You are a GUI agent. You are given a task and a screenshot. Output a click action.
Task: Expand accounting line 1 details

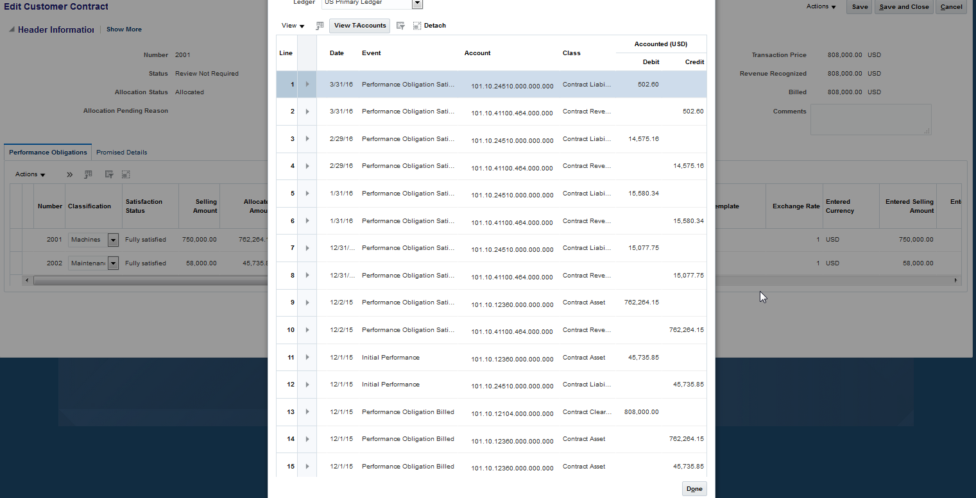click(x=307, y=84)
